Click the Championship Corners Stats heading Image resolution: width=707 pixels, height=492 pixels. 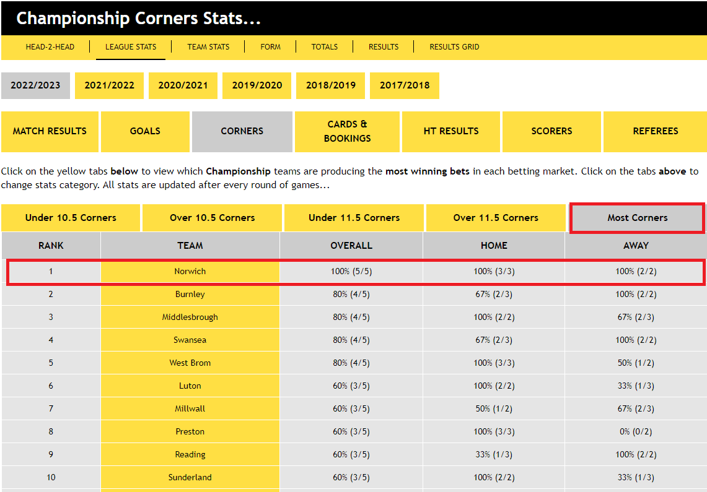[138, 19]
